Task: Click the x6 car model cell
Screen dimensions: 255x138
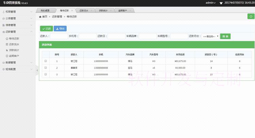Action: point(154,68)
